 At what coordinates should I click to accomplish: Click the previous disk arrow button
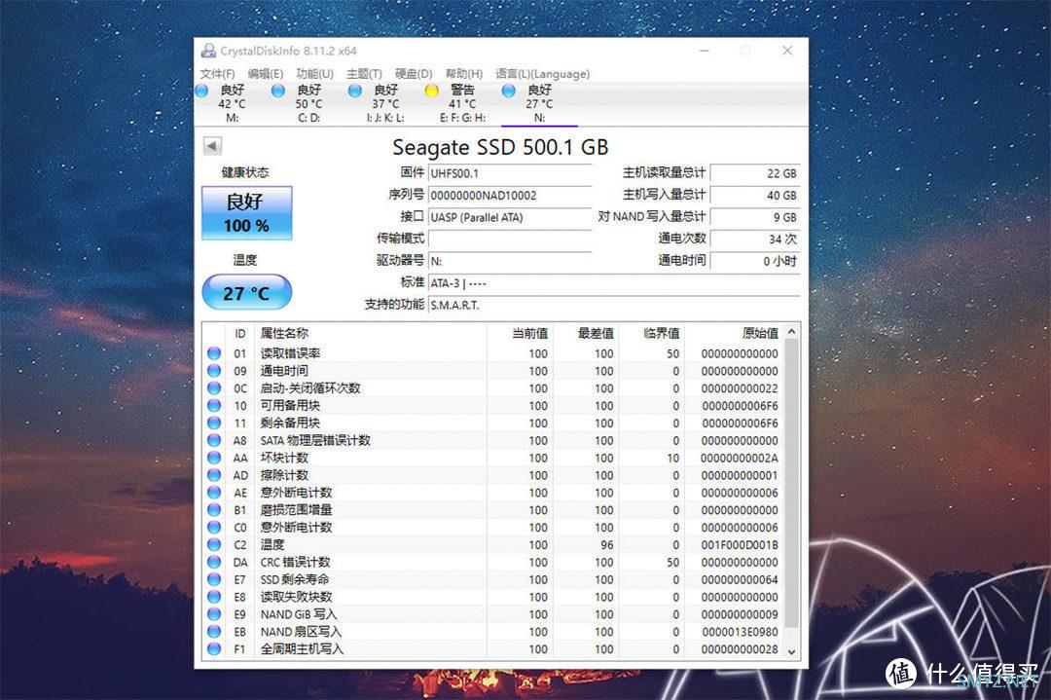pyautogui.click(x=212, y=145)
